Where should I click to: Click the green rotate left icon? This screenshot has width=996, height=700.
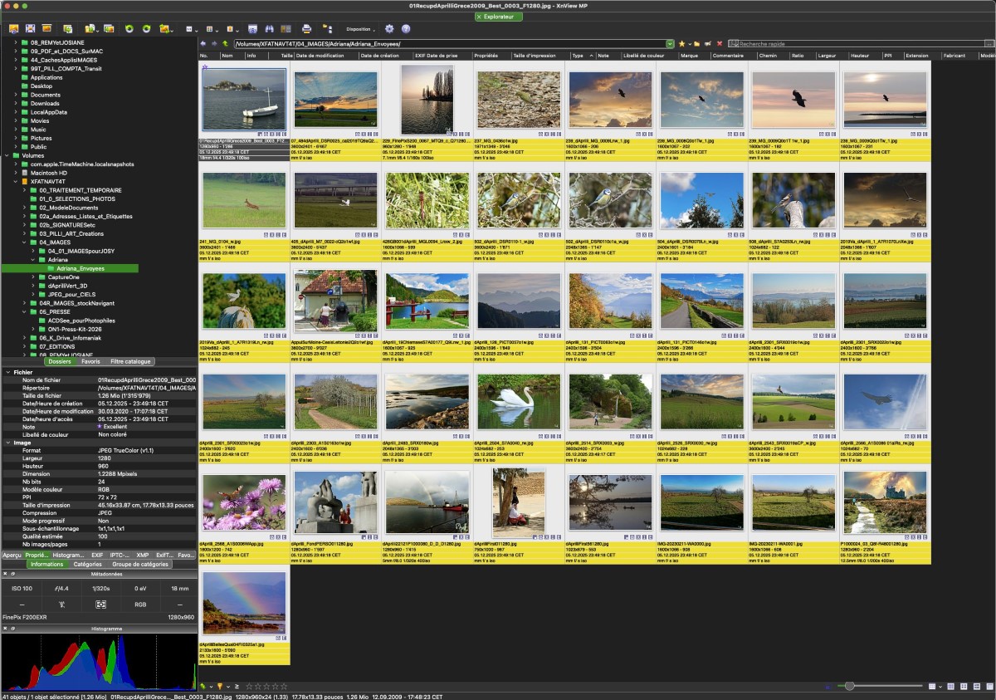pos(129,28)
